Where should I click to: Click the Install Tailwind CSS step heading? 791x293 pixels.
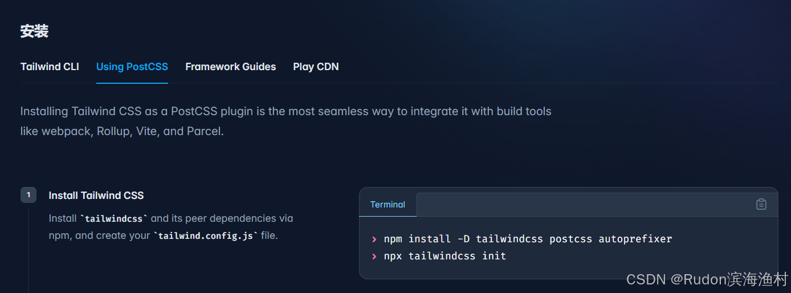(96, 196)
